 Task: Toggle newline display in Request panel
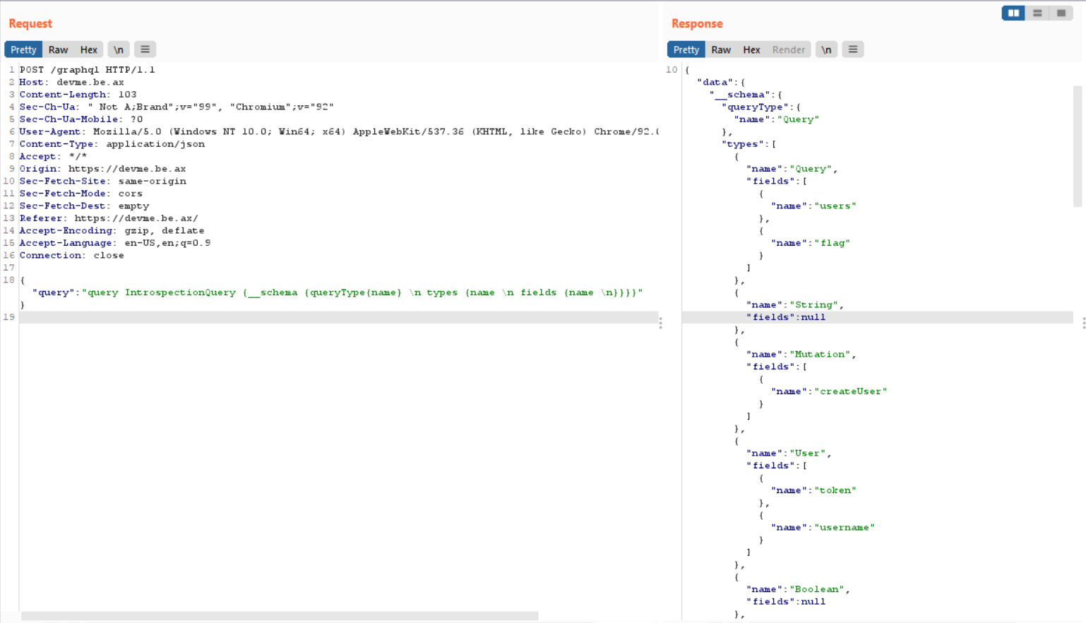[119, 49]
